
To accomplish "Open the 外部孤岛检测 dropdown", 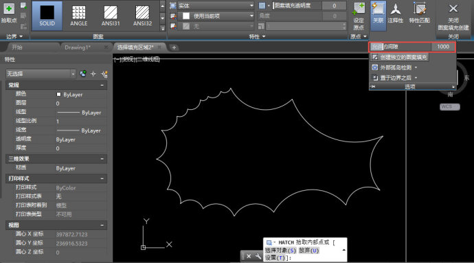I will (394, 67).
